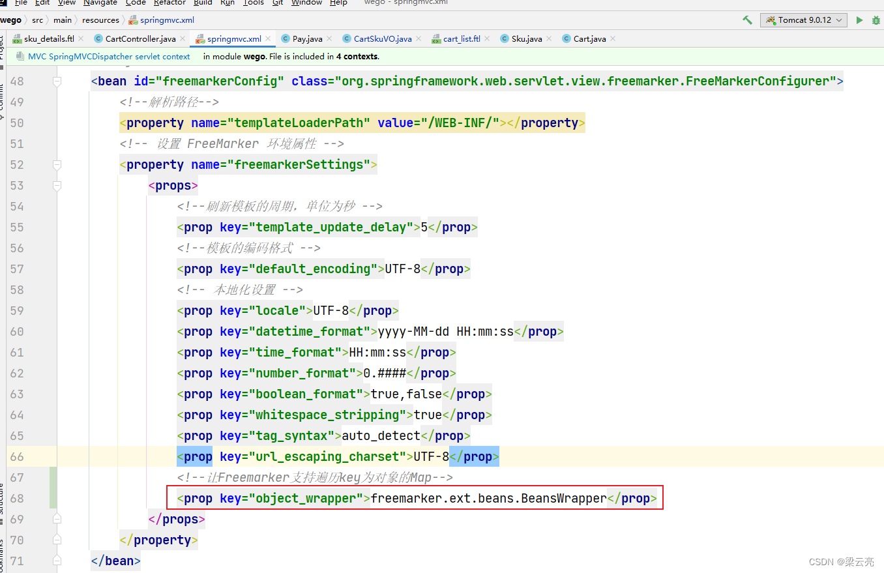Open the Navigate menu
Image resolution: width=884 pixels, height=573 pixels.
pyautogui.click(x=100, y=3)
